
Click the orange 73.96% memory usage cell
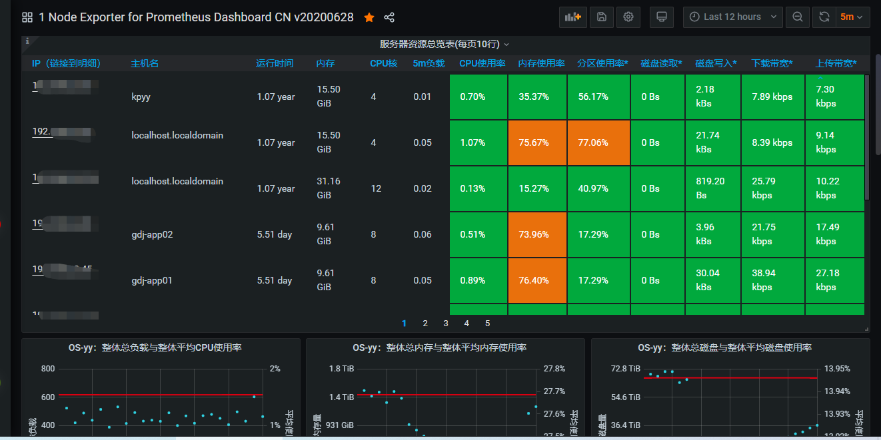537,234
